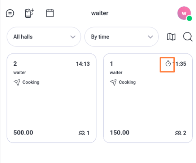Image resolution: width=196 pixels, height=163 pixels.
Task: Click the stopwatch timer icon on order 1
Action: (168, 63)
